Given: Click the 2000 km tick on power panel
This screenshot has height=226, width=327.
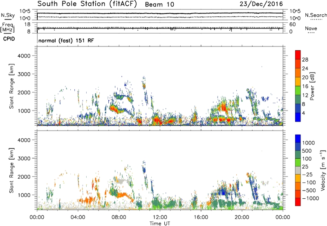Looking at the screenshot, I should [x=24, y=92].
